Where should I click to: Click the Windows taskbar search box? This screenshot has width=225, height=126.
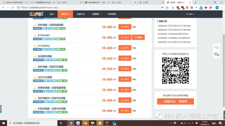(32, 123)
